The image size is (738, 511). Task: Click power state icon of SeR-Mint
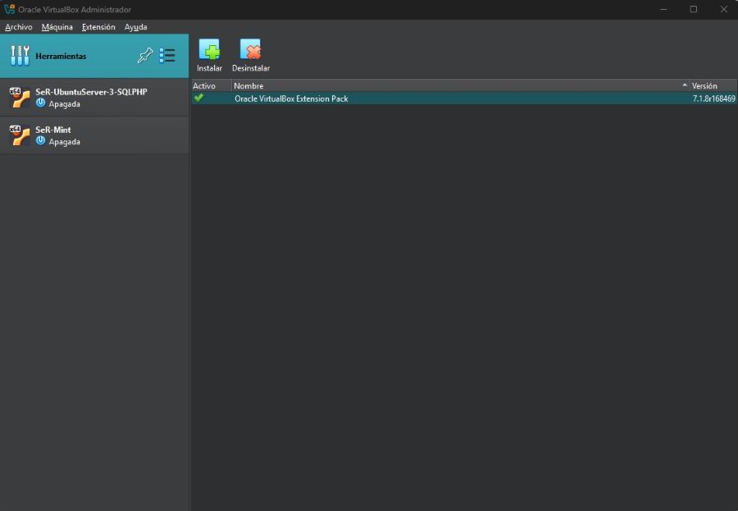40,140
